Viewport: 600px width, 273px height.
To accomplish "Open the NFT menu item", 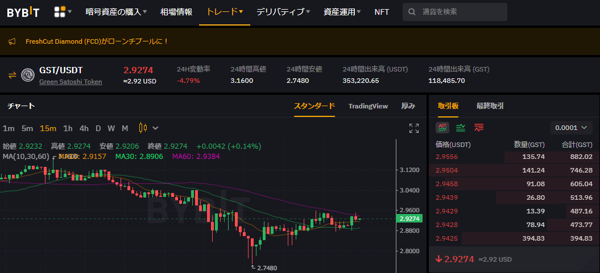I will (382, 12).
